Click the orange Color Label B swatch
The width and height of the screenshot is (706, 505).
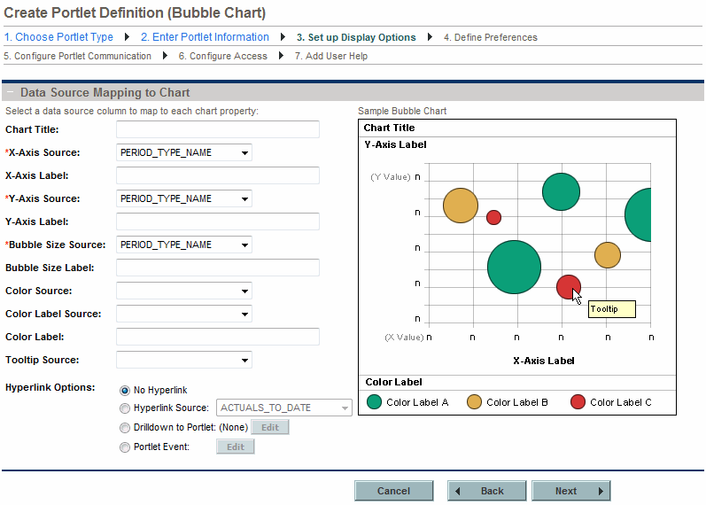click(475, 402)
